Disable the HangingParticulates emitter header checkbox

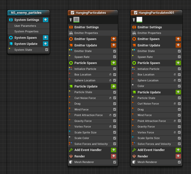coord(73,13)
